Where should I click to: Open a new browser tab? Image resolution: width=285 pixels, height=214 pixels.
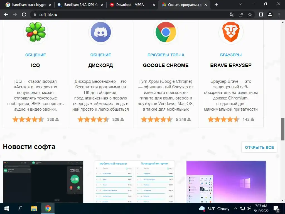pyautogui.click(x=216, y=5)
